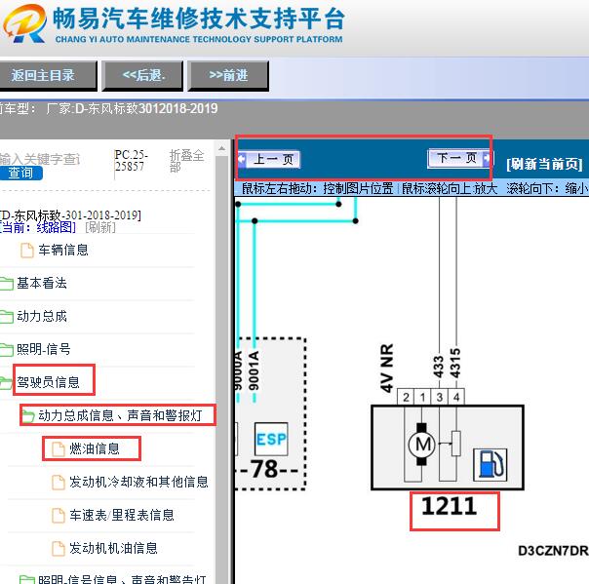The width and height of the screenshot is (589, 584).
Task: Collapse the 驾驶员信息 folder
Action: [48, 382]
